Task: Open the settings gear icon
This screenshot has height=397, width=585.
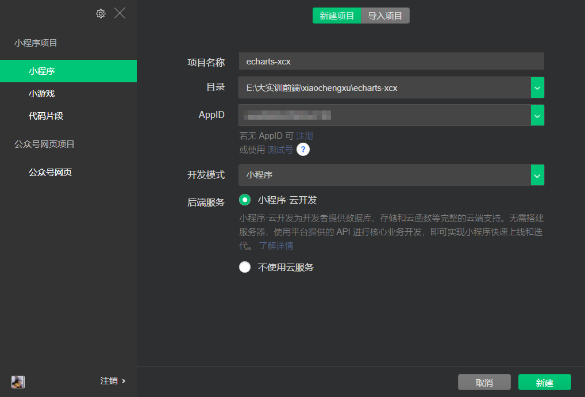Action: click(101, 13)
